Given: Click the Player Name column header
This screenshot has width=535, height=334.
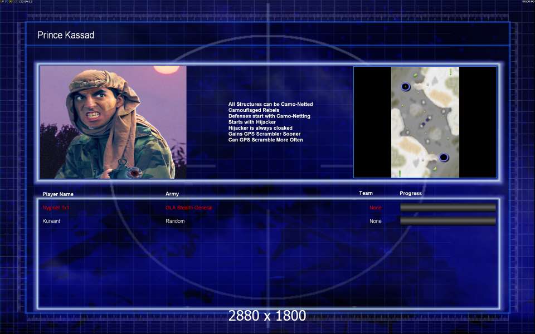Looking at the screenshot, I should point(58,194).
